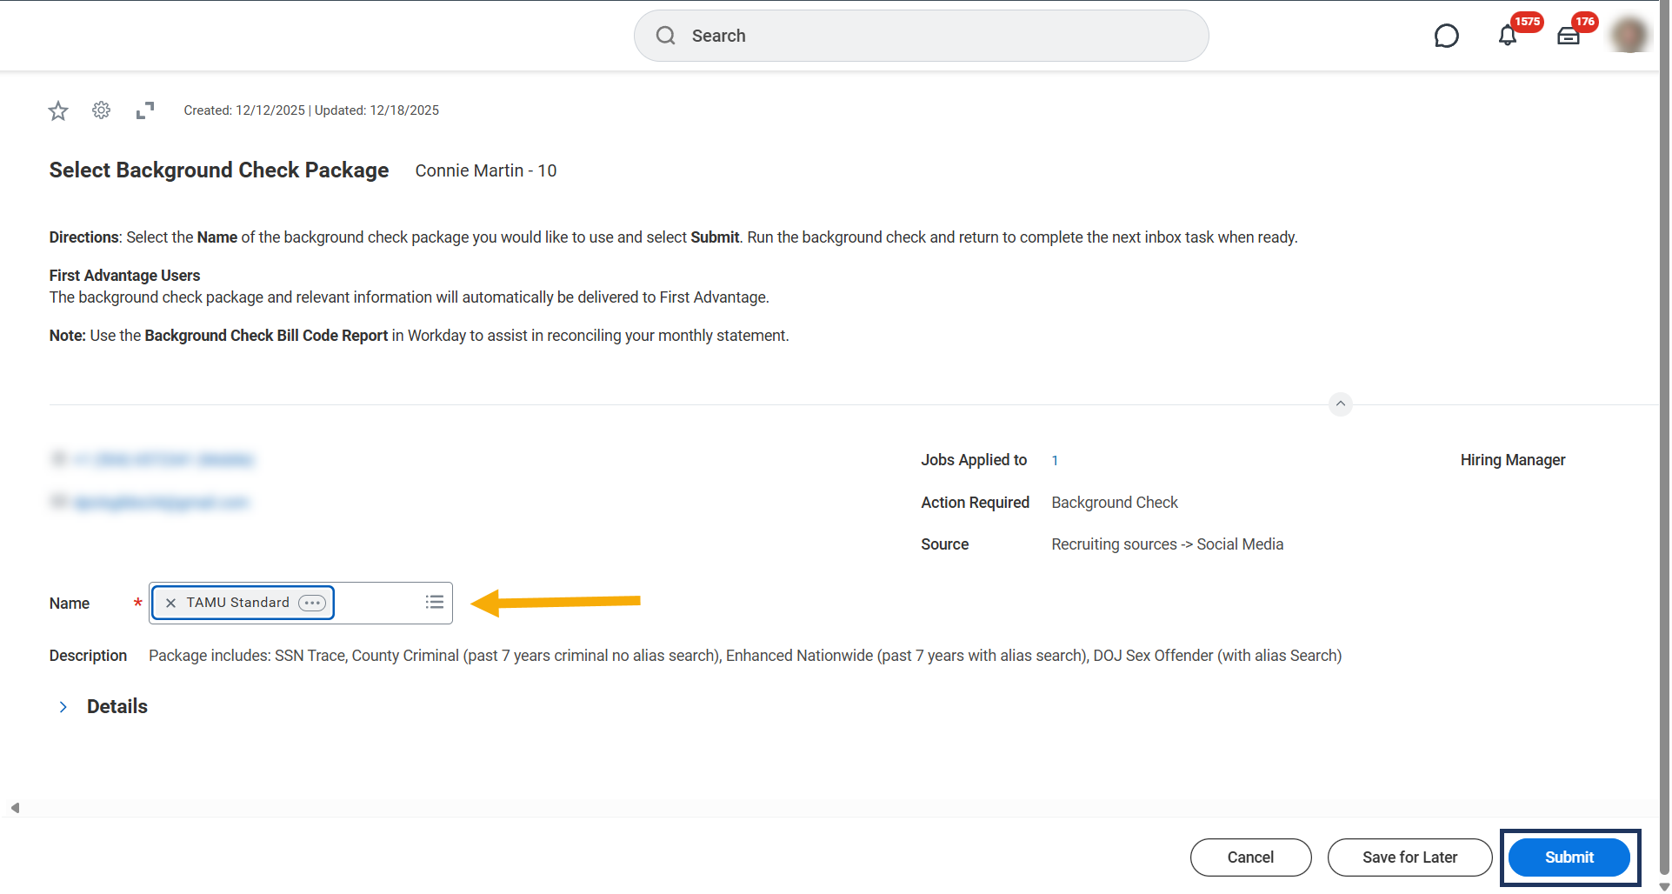Viewport: 1672px width, 894px height.
Task: Open the Jobs Applied to count link
Action: [1055, 461]
